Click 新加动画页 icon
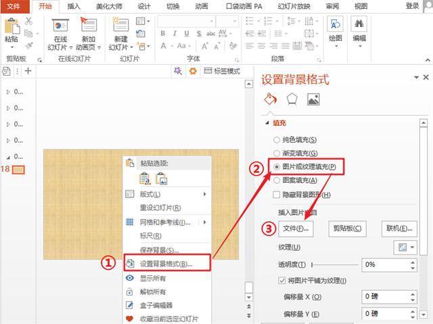 pyautogui.click(x=89, y=25)
